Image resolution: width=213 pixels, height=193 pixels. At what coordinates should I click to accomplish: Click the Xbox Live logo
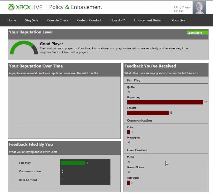[x=25, y=7]
